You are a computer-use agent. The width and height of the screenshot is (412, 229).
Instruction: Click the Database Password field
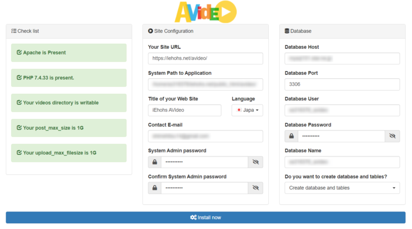tap(341, 136)
